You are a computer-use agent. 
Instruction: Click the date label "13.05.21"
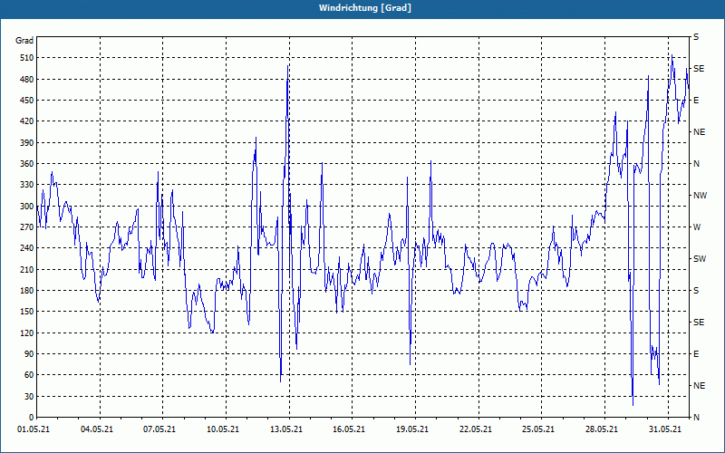286,429
